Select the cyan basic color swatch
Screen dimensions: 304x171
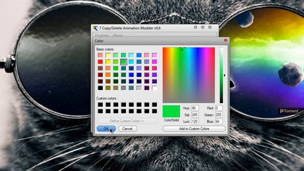[131, 62]
